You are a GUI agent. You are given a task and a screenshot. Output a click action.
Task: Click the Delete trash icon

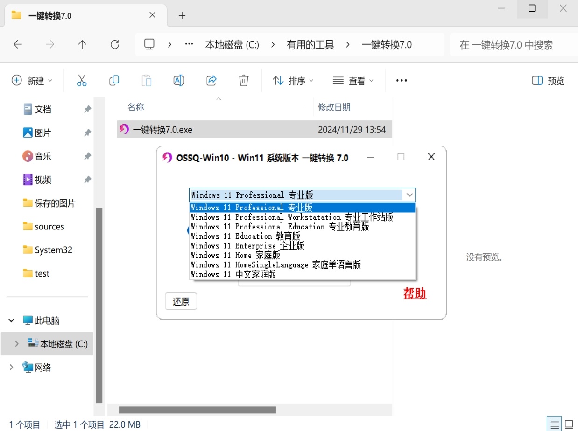pos(244,81)
